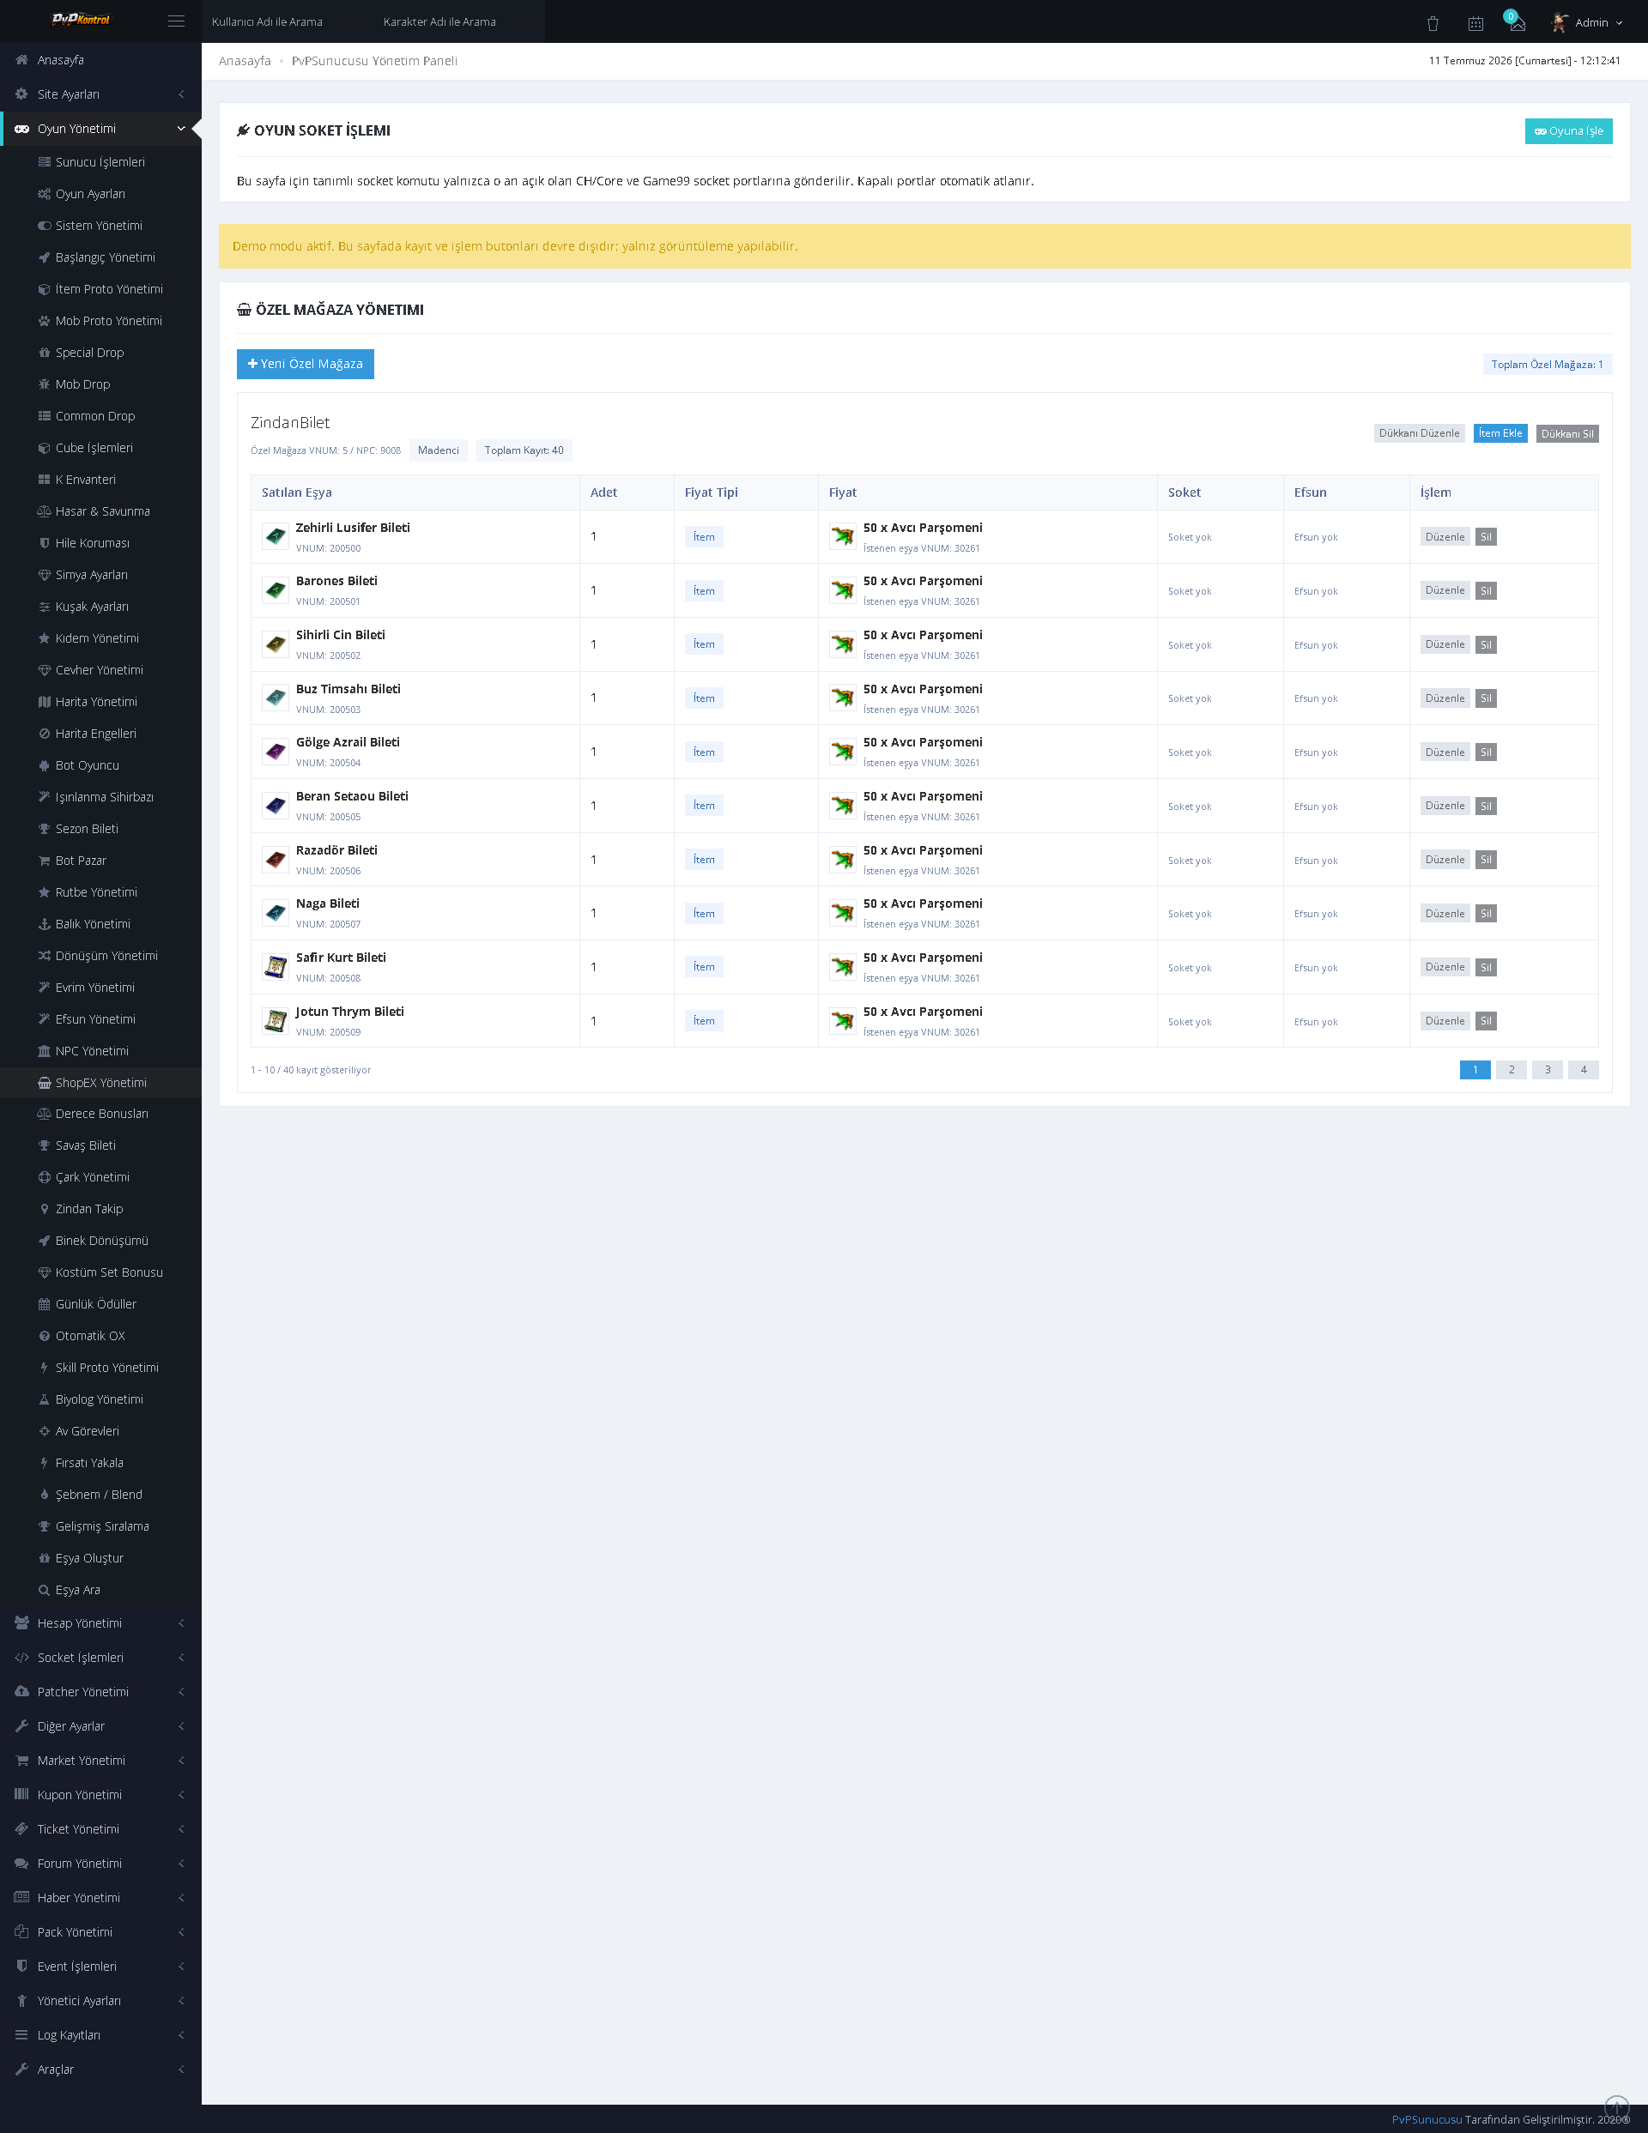Click the Avcı Parşomeni icon in Razadör row
This screenshot has height=2133, width=1648.
click(x=842, y=860)
